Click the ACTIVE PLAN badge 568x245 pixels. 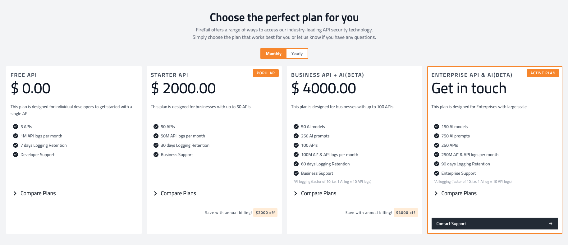point(543,73)
